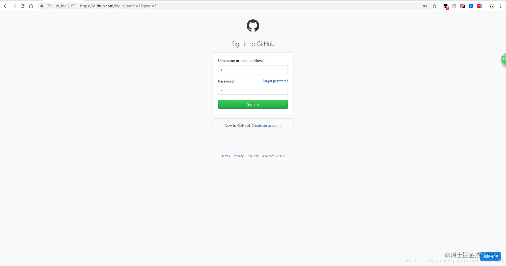Open the Privacy footer link
This screenshot has height=266, width=506.
[239, 156]
